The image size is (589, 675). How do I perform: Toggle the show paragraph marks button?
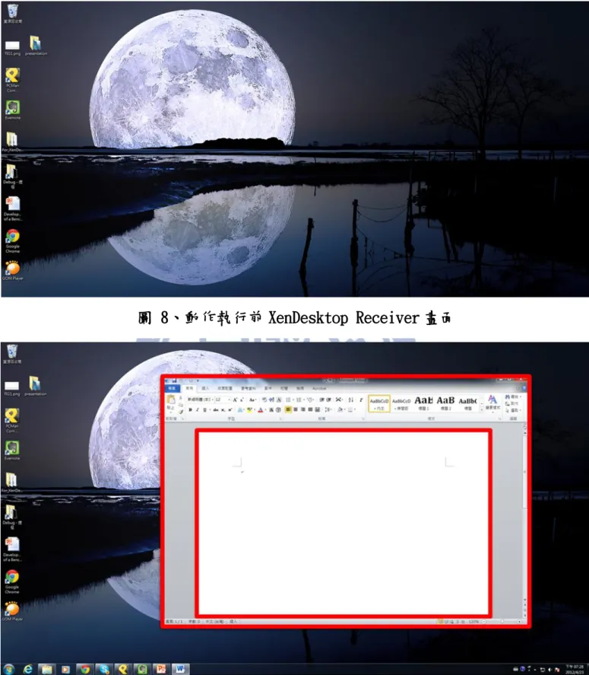(361, 400)
